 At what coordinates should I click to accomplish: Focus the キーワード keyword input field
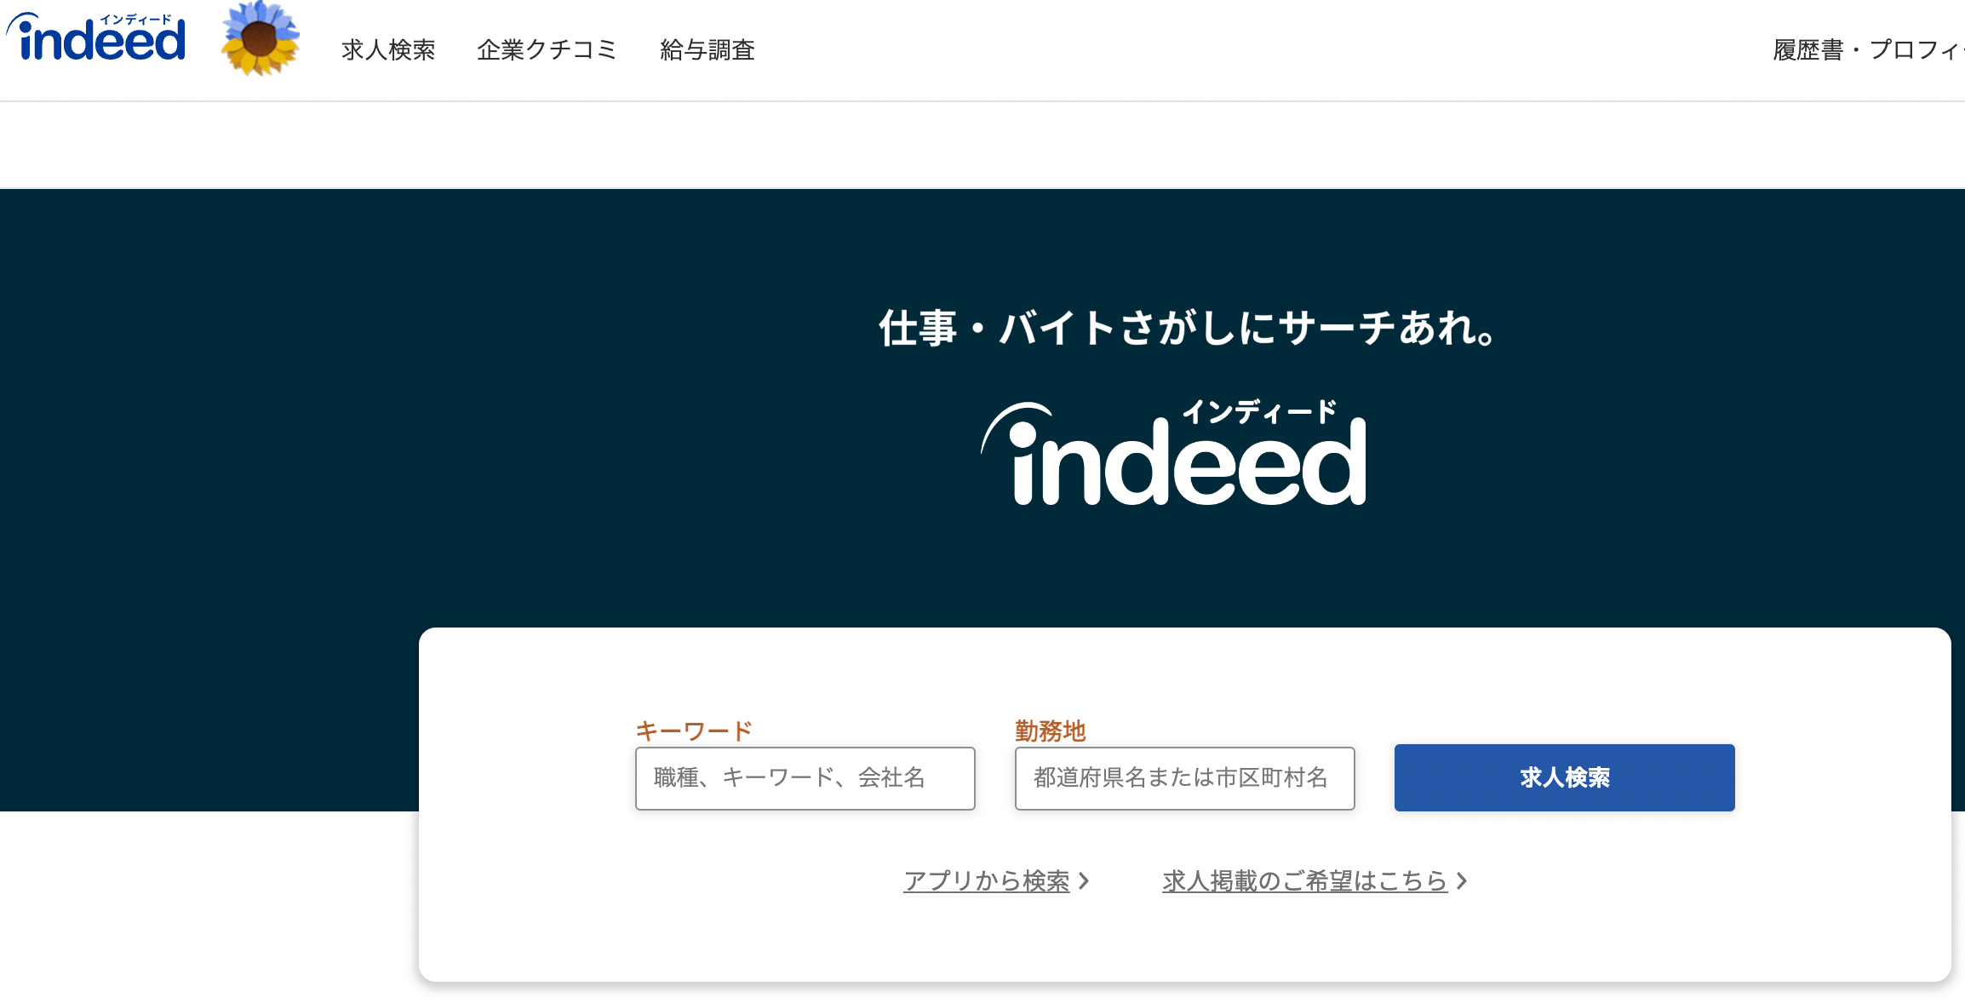point(805,778)
